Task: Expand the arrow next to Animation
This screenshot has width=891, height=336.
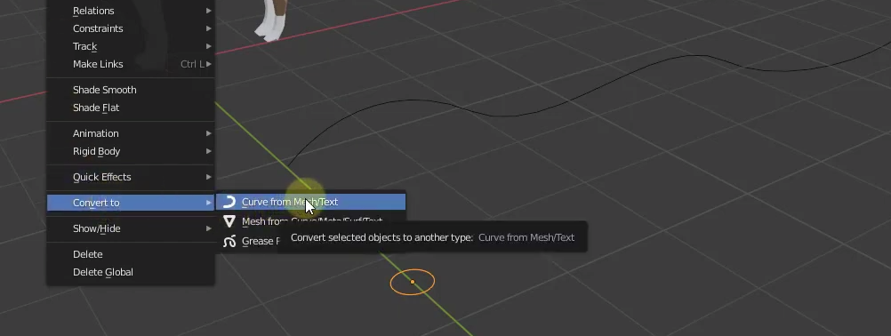Action: coord(209,133)
